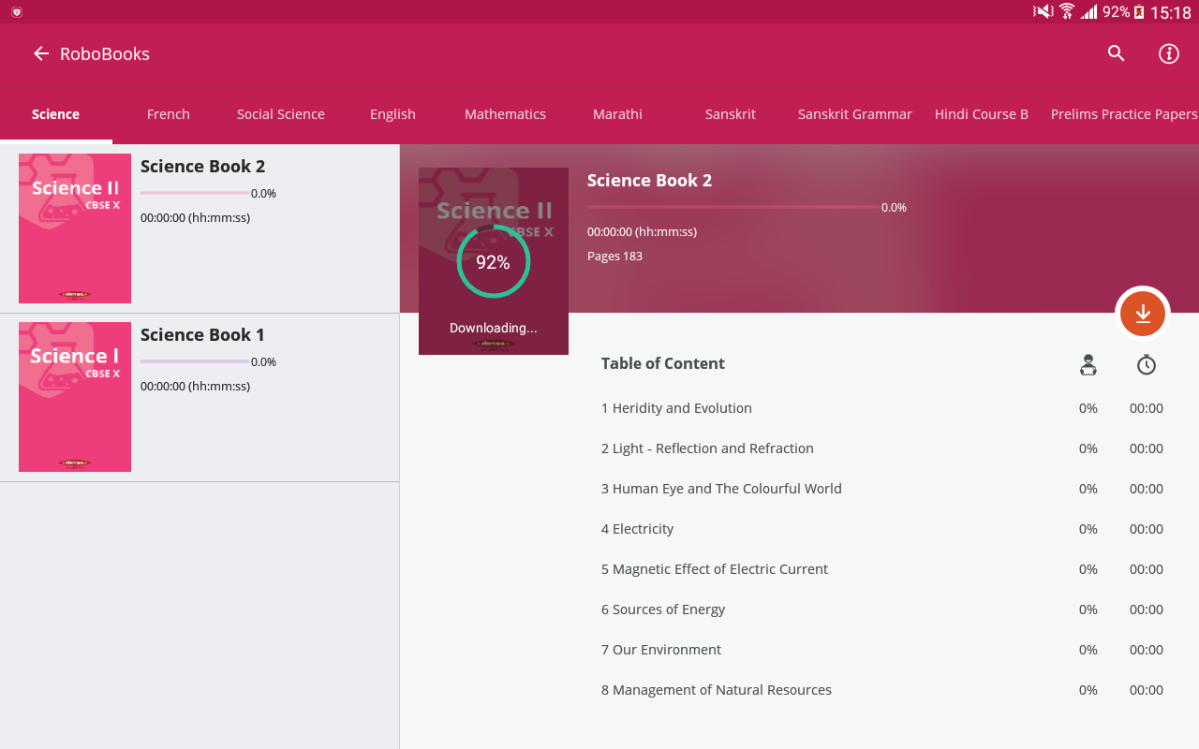Open chapter 1 Heridity and Evolution
Image resolution: width=1199 pixels, height=749 pixels.
[676, 408]
